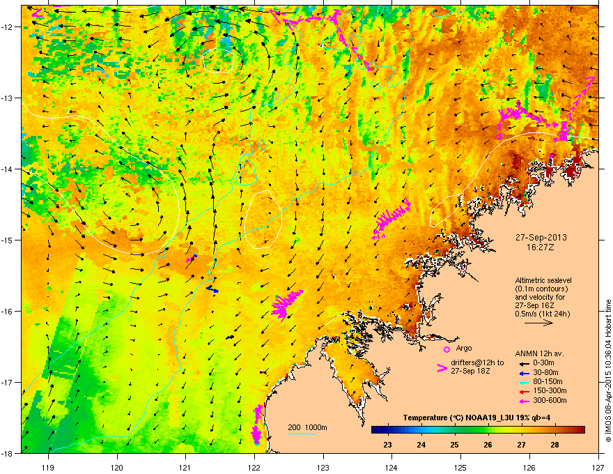613x474 pixels.
Task: Click the 'ANMN 12h av.' legend heading
Action: (539, 353)
